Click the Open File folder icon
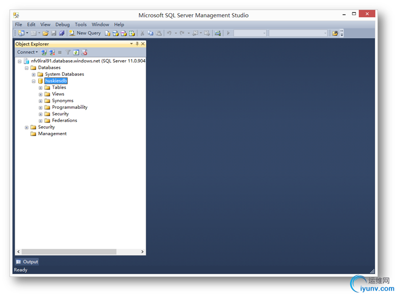 46,33
